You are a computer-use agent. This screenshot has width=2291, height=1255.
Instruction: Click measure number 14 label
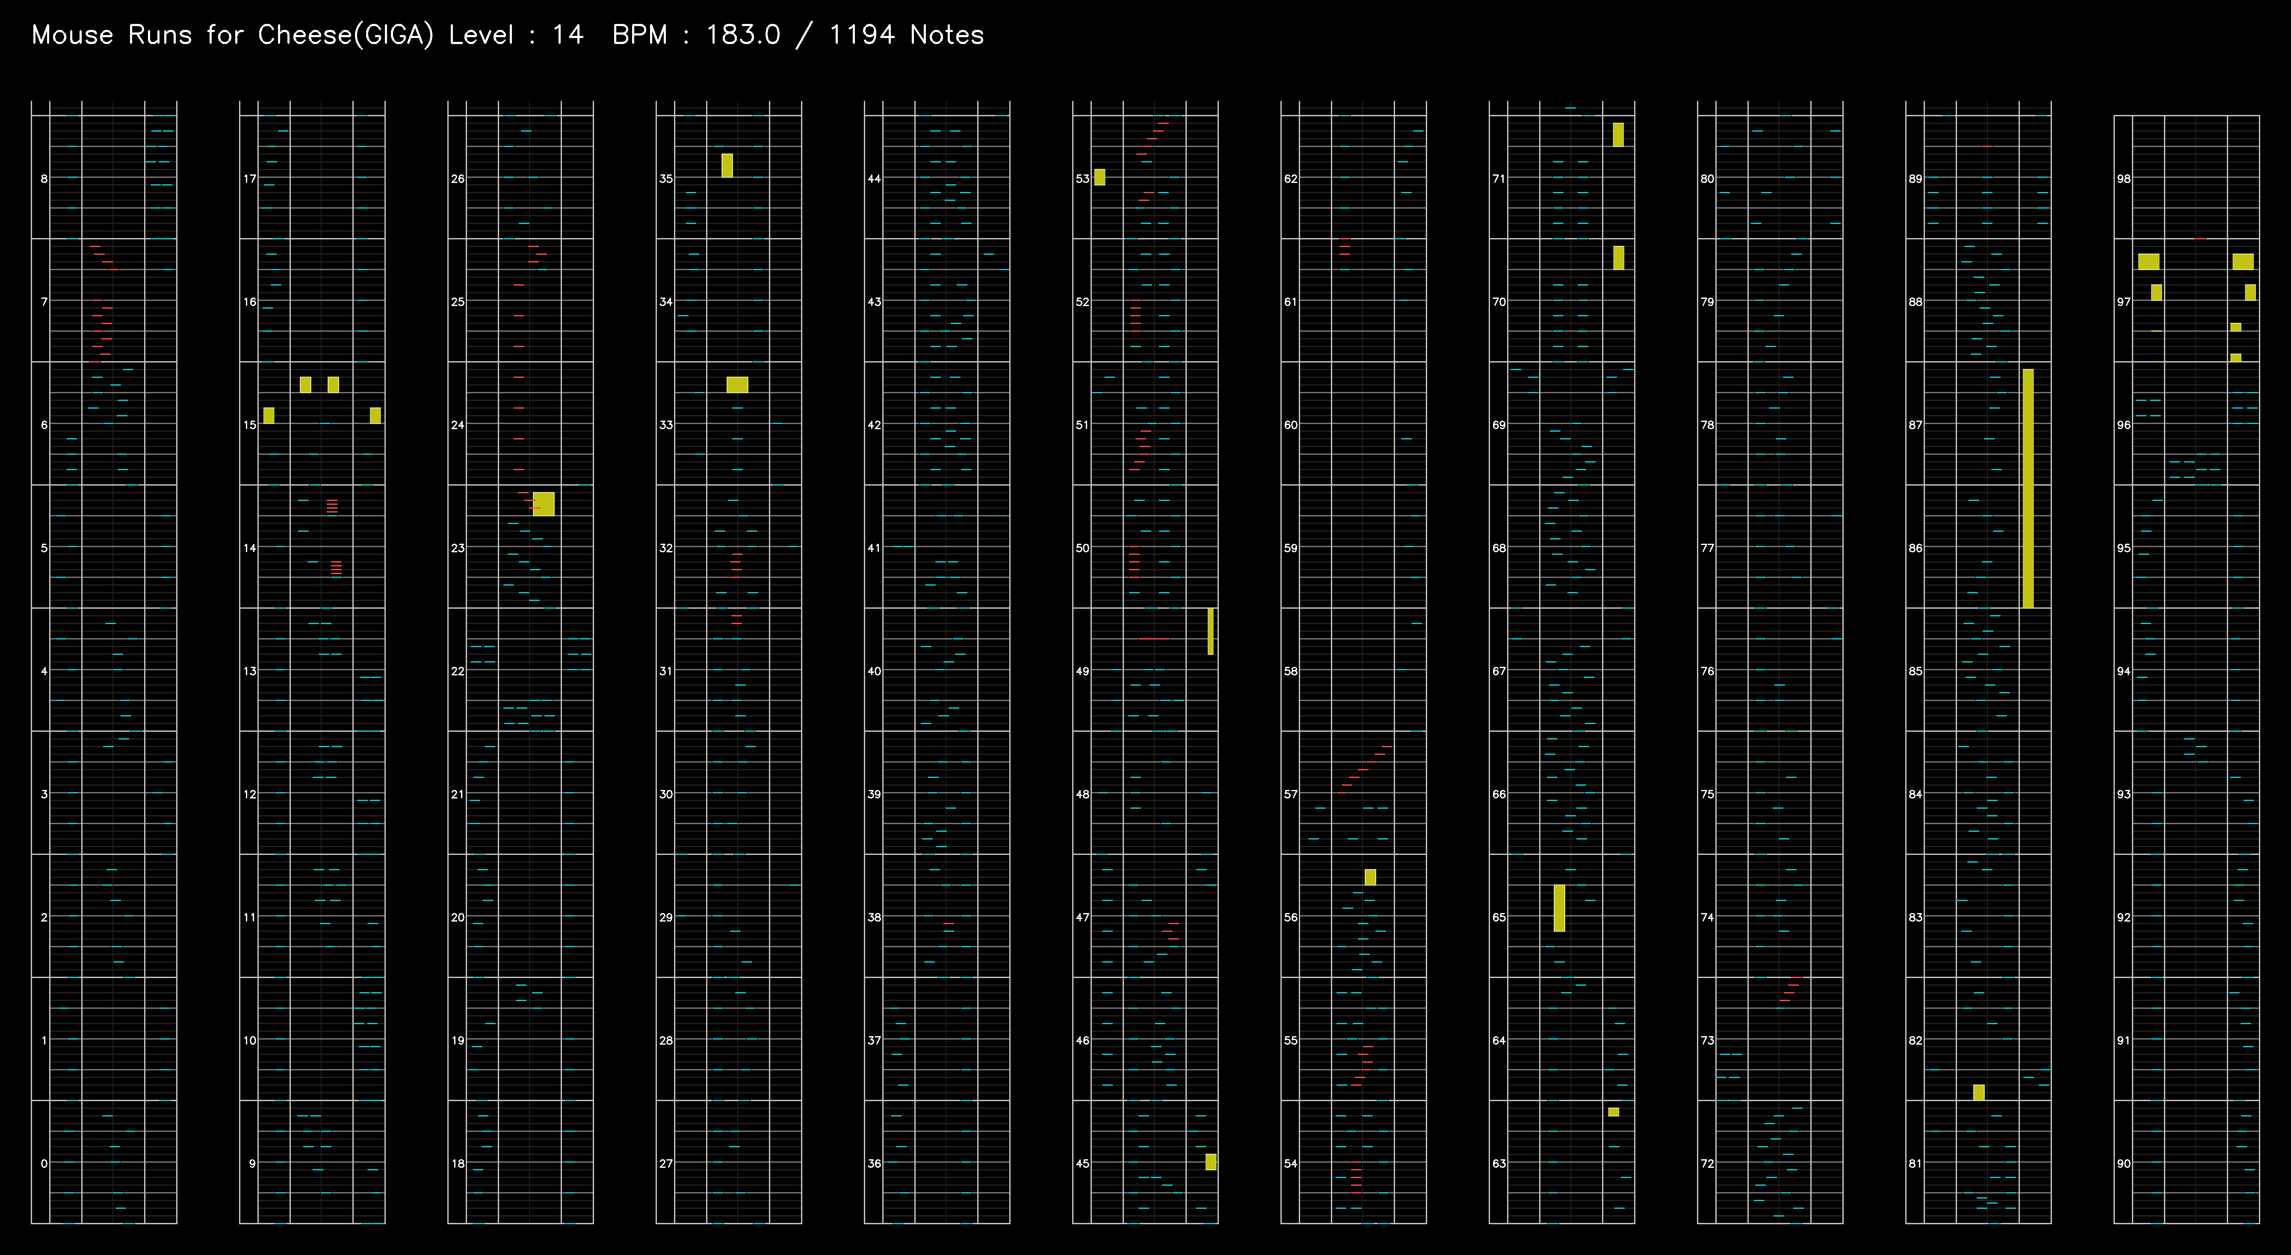pos(250,548)
